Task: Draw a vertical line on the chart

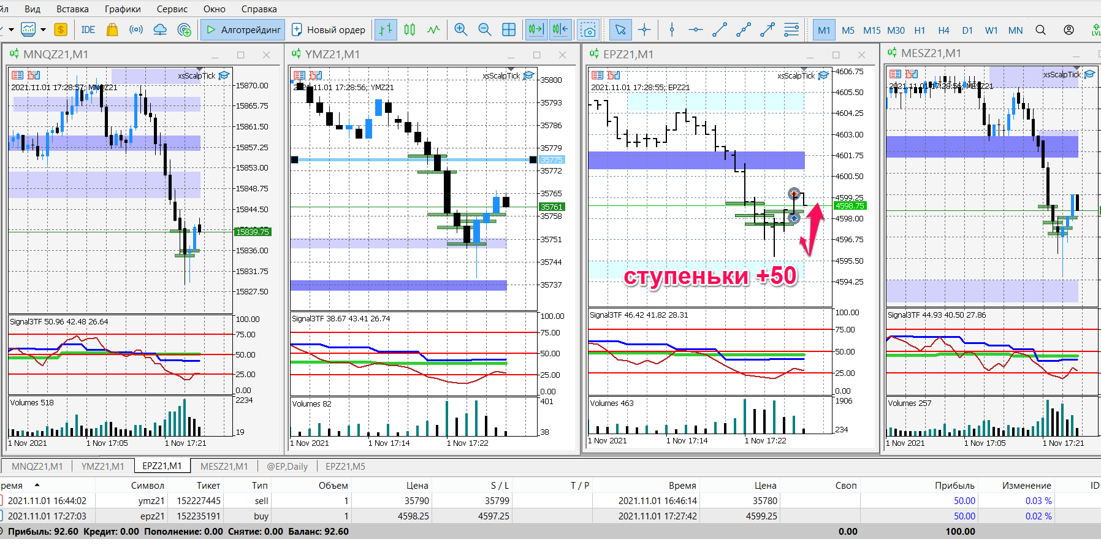Action: click(672, 29)
